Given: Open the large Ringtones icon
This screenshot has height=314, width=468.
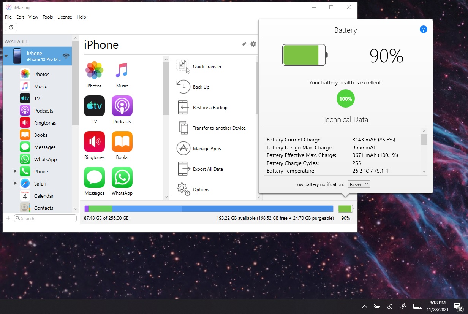Looking at the screenshot, I should 94,141.
